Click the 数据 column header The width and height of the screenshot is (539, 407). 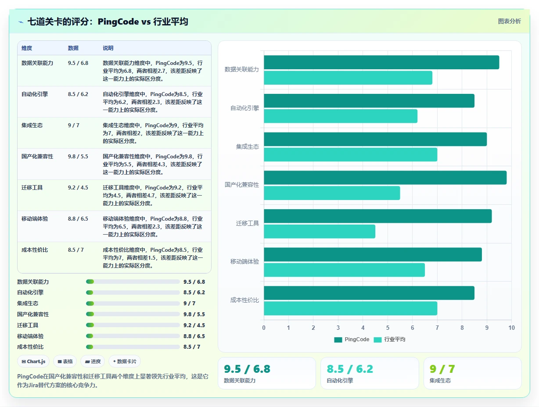coord(73,48)
